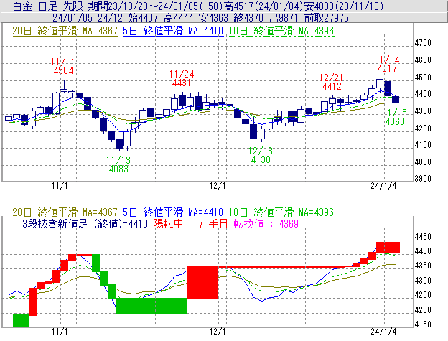
Task: Click the 終4370 close price value
Action: [248, 18]
